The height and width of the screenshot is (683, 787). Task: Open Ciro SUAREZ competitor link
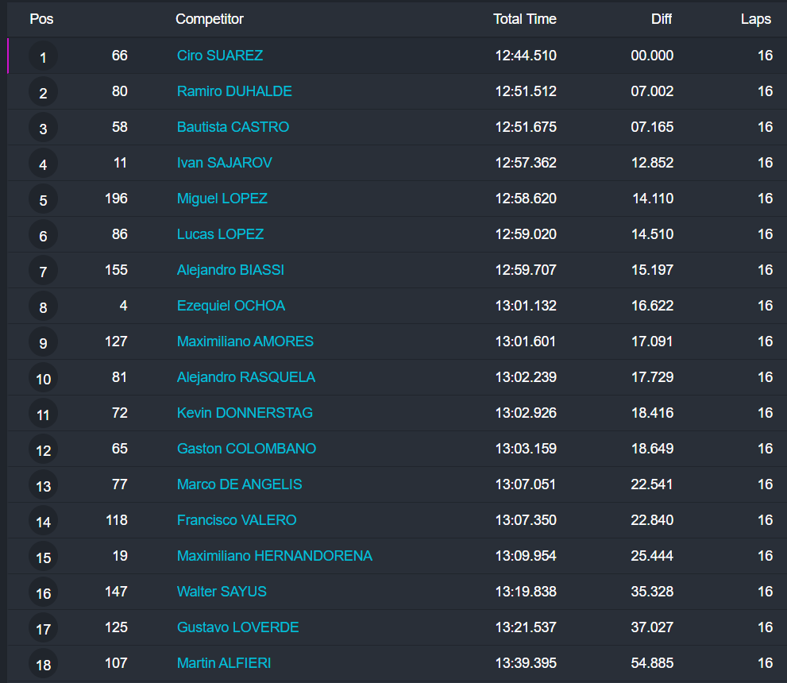click(x=220, y=56)
